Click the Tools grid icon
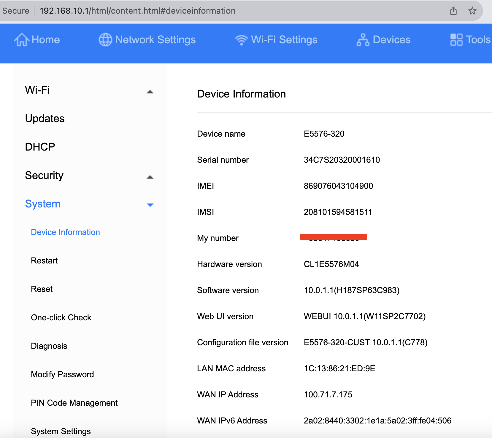The image size is (492, 438). pyautogui.click(x=456, y=40)
